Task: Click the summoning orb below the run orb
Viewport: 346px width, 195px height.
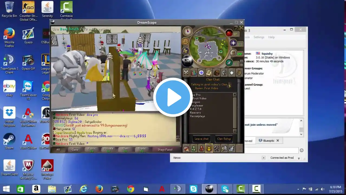Action: click(x=229, y=63)
